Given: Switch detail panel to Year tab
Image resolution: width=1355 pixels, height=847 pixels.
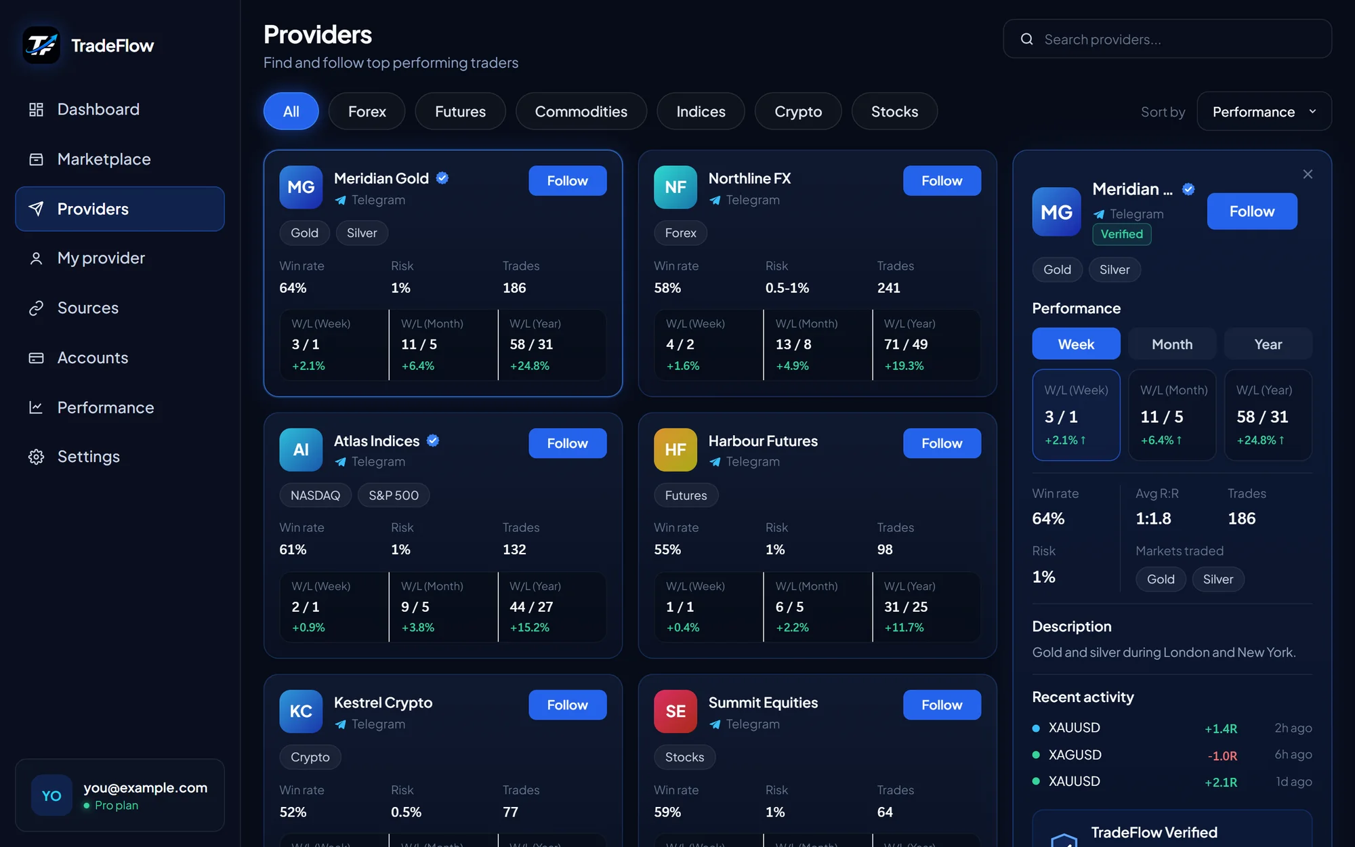Looking at the screenshot, I should pos(1268,344).
